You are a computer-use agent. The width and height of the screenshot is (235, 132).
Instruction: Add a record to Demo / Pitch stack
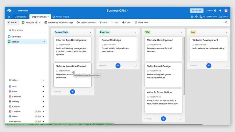pyautogui.click(x=72, y=92)
